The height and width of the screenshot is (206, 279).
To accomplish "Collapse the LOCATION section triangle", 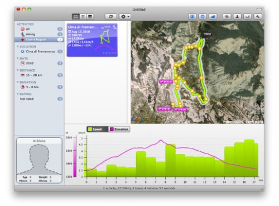I will click(18, 46).
